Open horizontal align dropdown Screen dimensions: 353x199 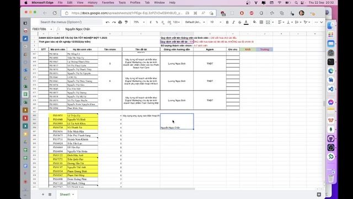[x=281, y=22]
